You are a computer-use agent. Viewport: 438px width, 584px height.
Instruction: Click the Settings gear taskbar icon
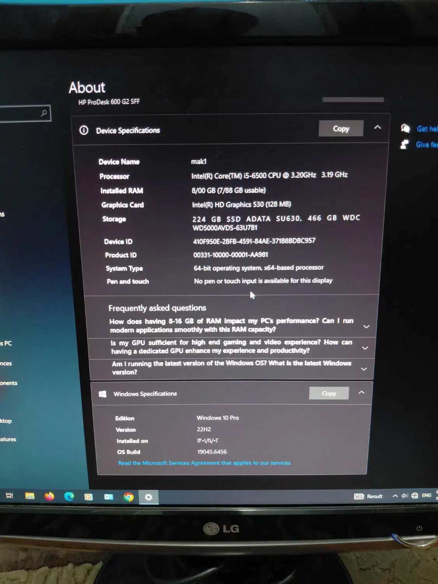(x=148, y=497)
